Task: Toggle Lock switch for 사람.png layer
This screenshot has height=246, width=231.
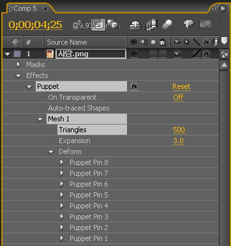Action: coord(163,54)
